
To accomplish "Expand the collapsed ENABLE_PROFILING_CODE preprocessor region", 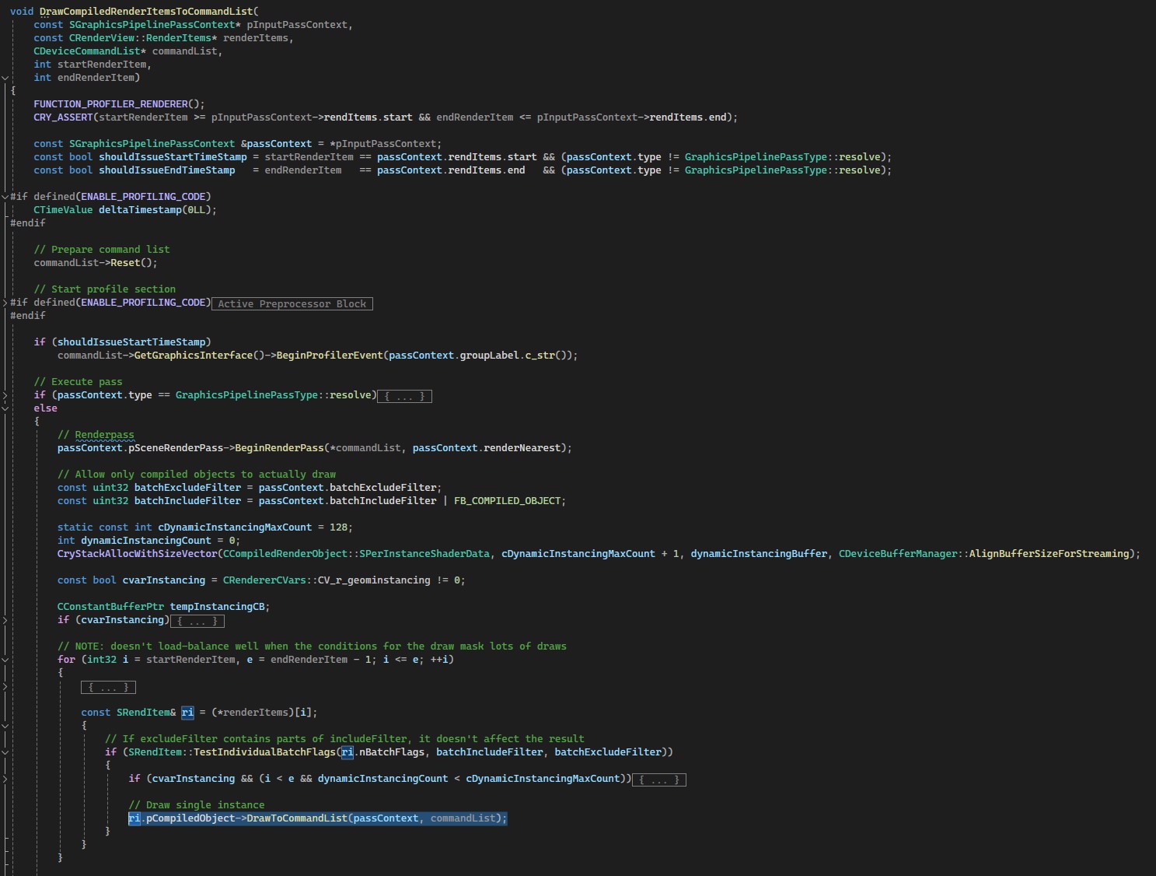I will coord(5,303).
